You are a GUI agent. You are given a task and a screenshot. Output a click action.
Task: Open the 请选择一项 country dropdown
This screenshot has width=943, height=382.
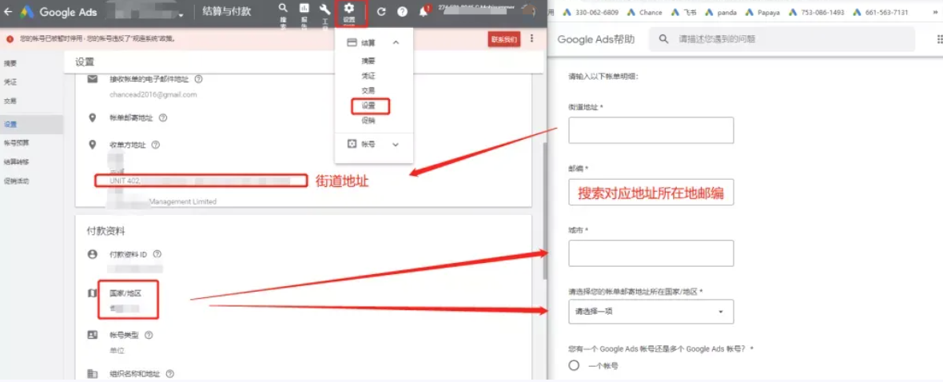pos(651,312)
